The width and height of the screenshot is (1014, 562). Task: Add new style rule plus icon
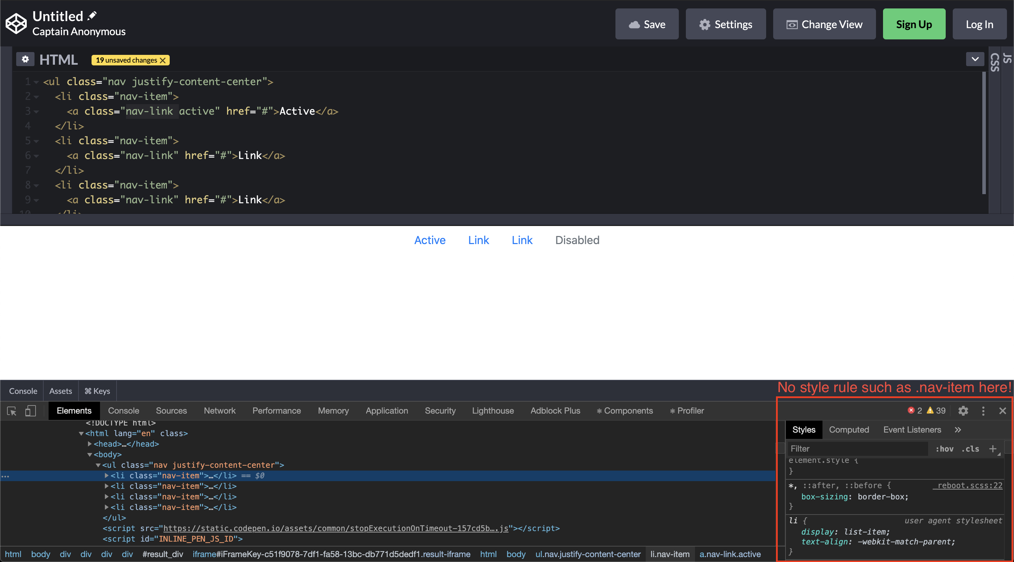[x=993, y=449]
